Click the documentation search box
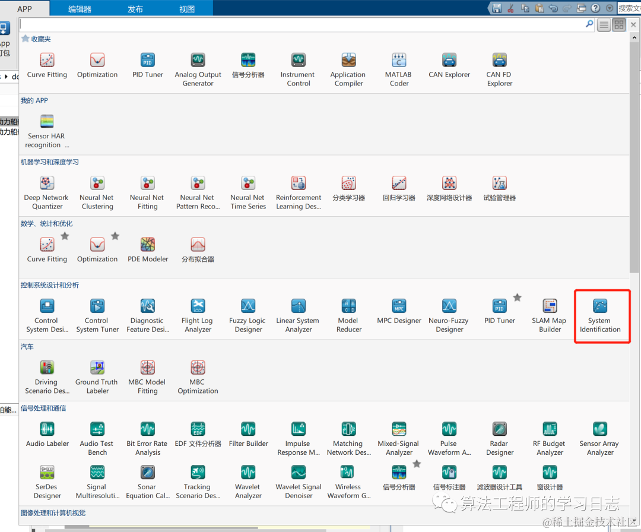Viewport: 641px width, 532px height. coord(629,8)
